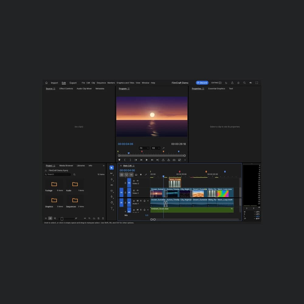Screen dimensions: 304x304
Task: Mute Audio 1 track with M
Action: point(138,201)
